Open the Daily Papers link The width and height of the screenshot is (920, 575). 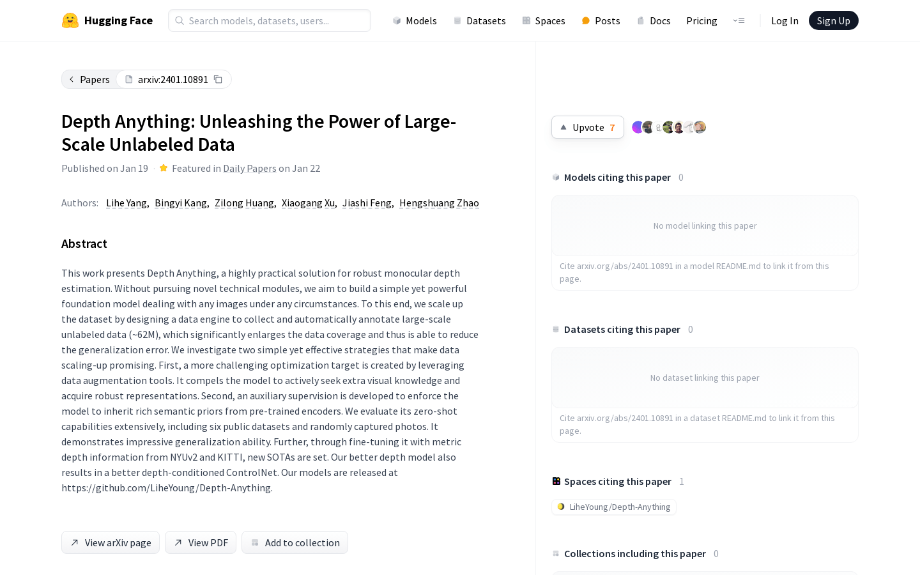tap(250, 169)
